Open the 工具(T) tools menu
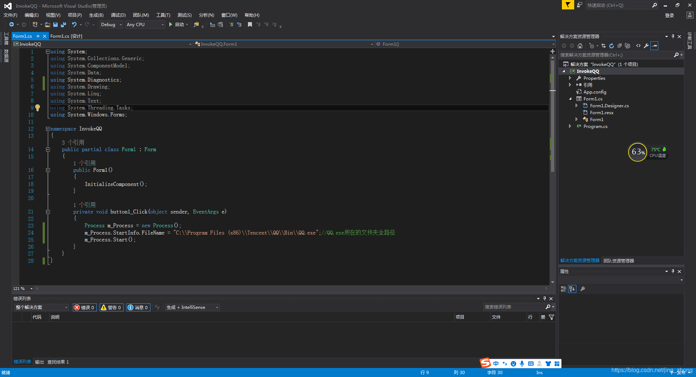Image resolution: width=696 pixels, height=377 pixels. [x=163, y=15]
